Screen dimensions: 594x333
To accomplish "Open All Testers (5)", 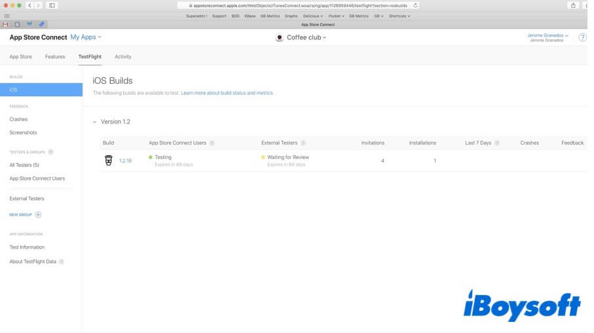I will point(24,165).
